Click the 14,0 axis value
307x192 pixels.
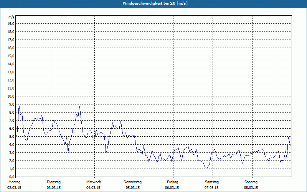pos(10,64)
